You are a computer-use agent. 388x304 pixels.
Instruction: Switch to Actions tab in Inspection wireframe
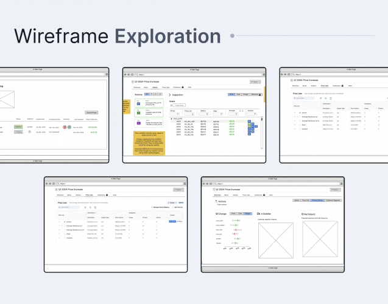(155, 88)
